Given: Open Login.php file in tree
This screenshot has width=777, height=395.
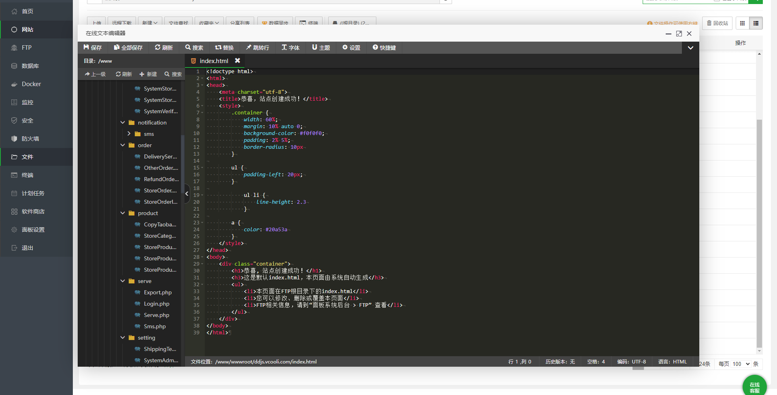Looking at the screenshot, I should (x=157, y=304).
